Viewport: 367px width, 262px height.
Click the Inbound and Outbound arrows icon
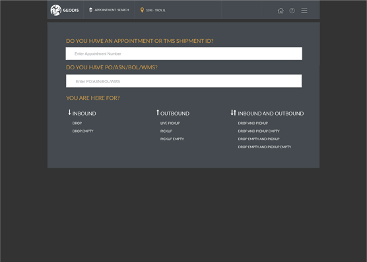pos(234,112)
